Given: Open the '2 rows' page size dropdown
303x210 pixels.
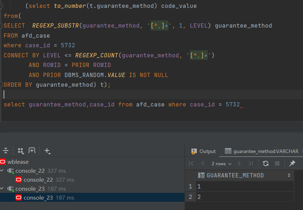Looking at the screenshot, I should [221, 163].
